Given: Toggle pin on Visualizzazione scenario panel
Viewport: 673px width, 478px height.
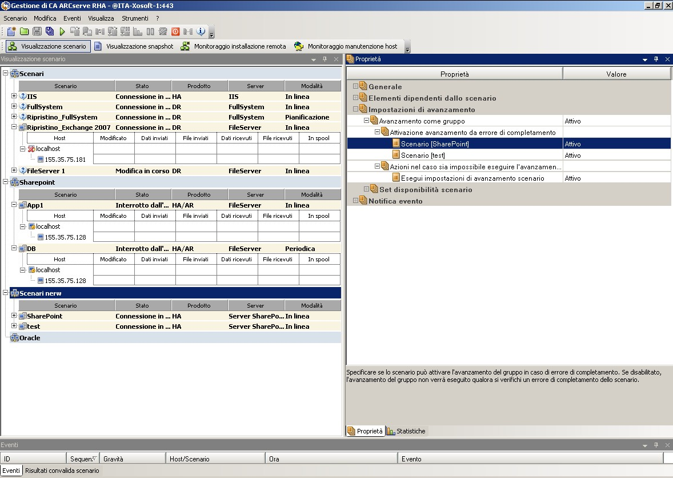Looking at the screenshot, I should [325, 59].
